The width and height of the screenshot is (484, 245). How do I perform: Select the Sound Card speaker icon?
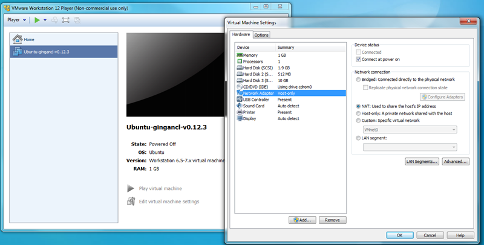[x=240, y=106]
